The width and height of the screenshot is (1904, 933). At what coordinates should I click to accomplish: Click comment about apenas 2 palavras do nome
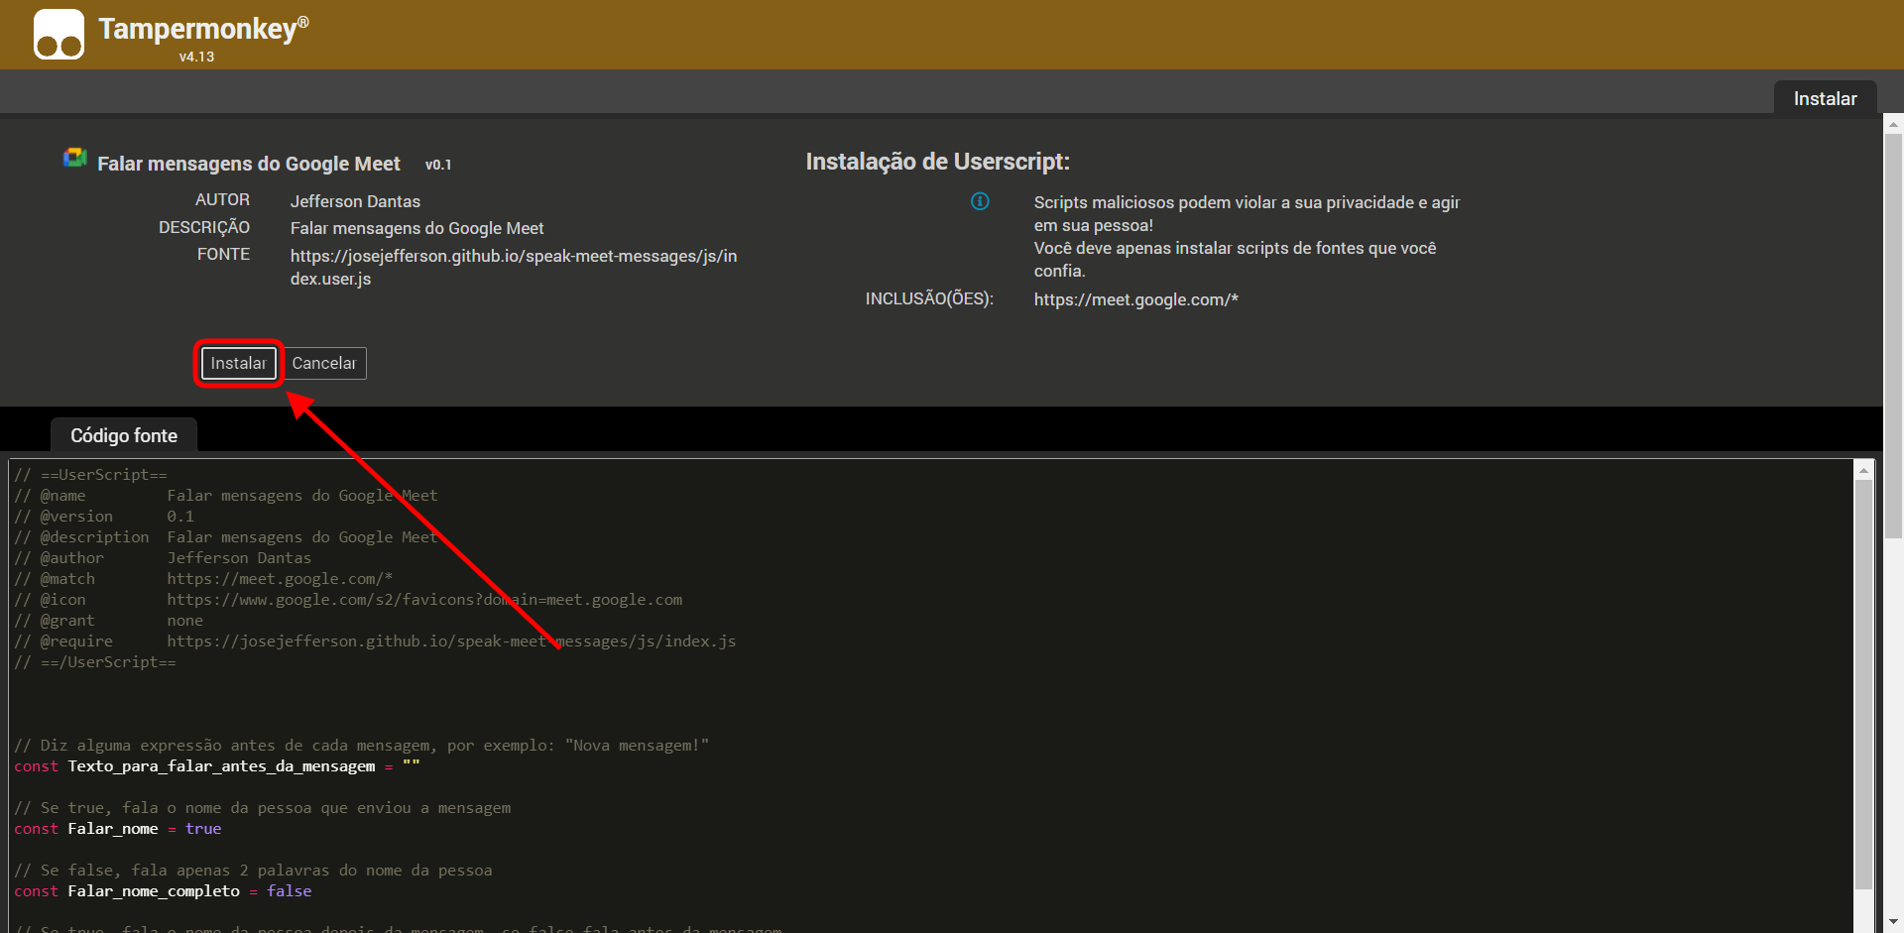click(x=253, y=871)
